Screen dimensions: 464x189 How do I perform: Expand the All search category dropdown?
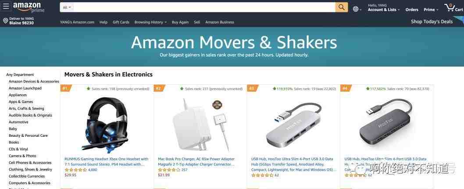click(x=67, y=7)
